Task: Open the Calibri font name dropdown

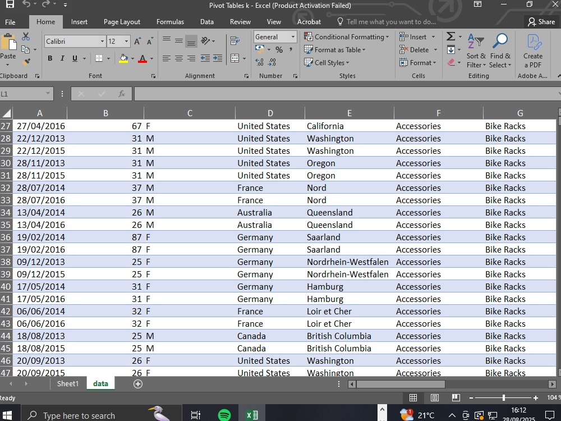Action: (x=102, y=41)
